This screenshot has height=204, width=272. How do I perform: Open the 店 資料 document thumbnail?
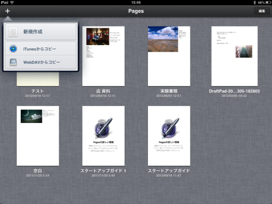103,56
